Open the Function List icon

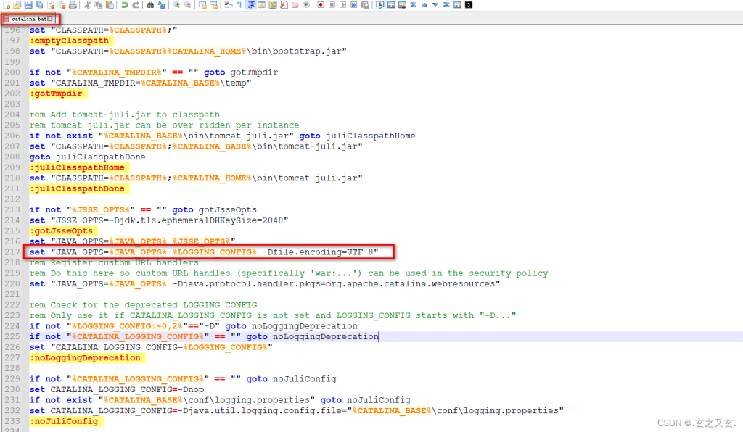[x=284, y=5]
